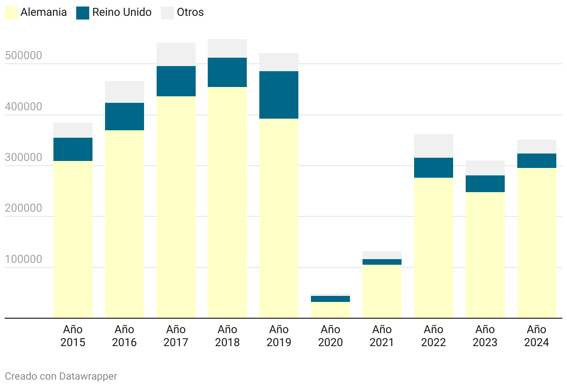Screen dimensions: 567x388
Task: Click the Reino Unido segment for 2023
Action: click(x=485, y=184)
